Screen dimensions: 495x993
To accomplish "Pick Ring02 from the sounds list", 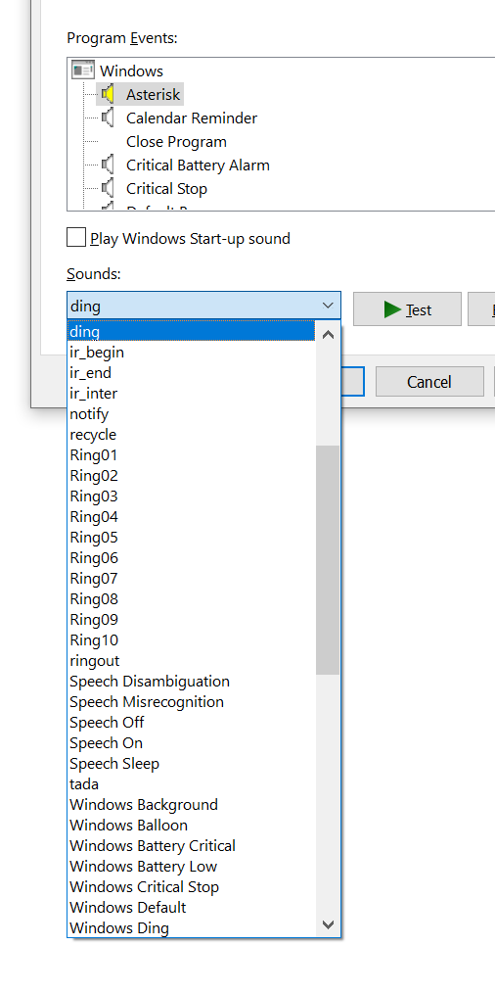I will click(191, 476).
